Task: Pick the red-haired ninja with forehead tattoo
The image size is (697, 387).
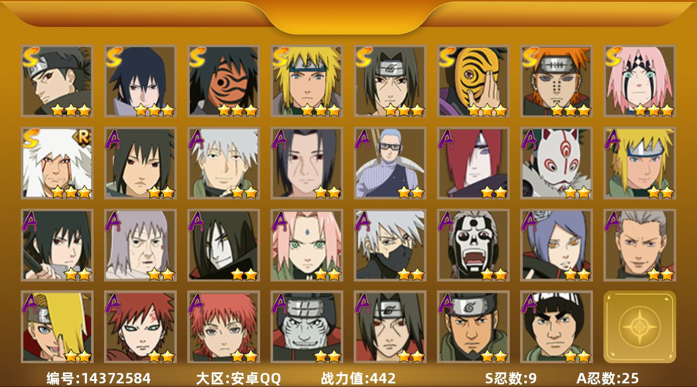Action: click(x=140, y=327)
